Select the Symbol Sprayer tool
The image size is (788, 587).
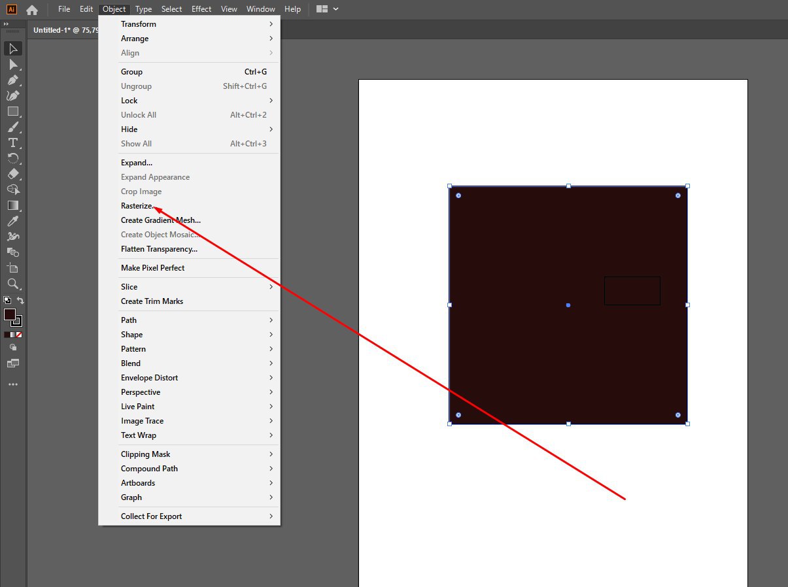[x=13, y=237]
